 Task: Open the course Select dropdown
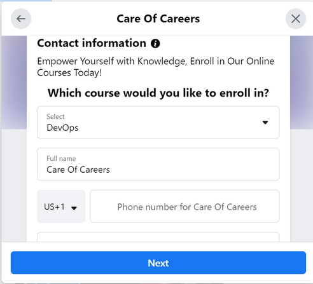tap(158, 123)
